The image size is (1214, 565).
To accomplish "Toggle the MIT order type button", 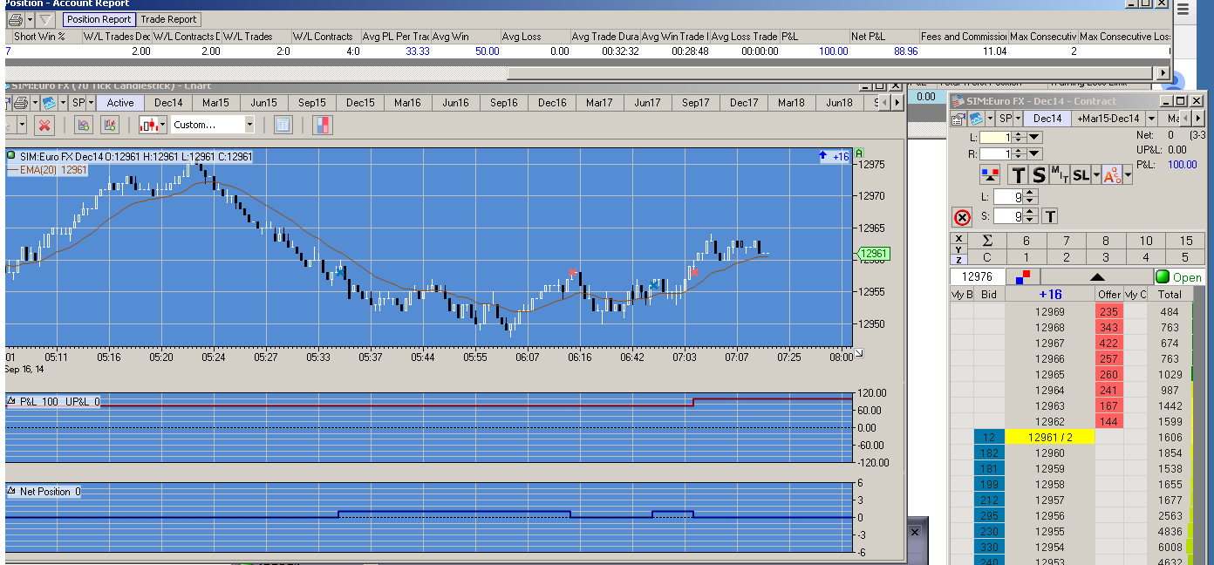I will 1059,175.
